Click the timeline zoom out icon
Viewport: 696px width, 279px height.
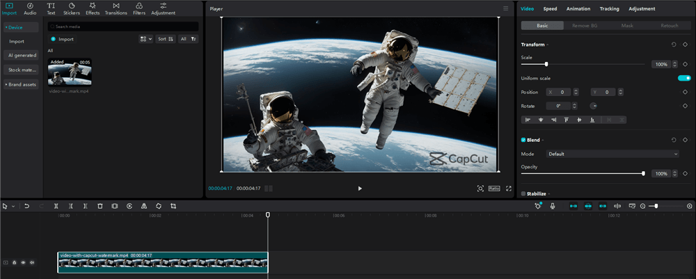(x=642, y=206)
